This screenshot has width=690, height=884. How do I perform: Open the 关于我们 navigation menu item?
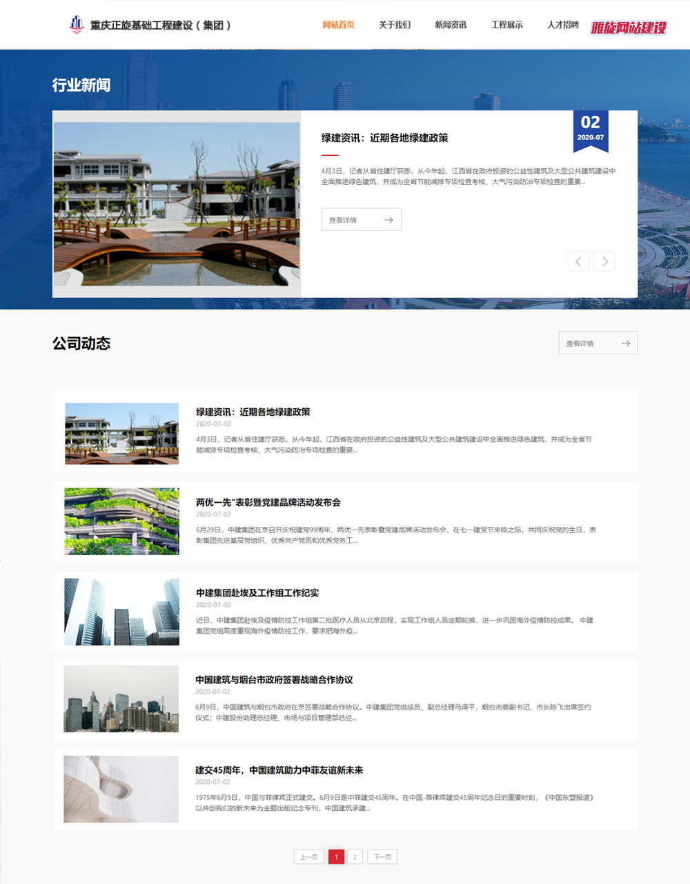tap(395, 25)
